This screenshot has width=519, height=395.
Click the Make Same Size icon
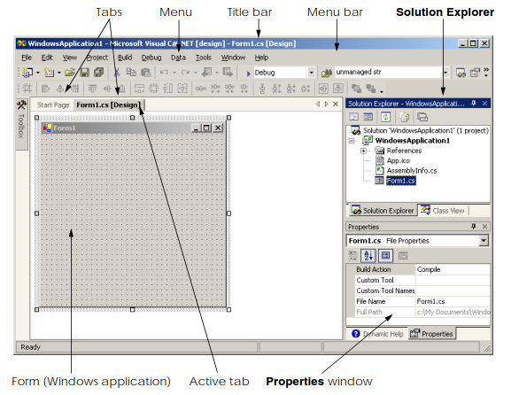(182, 89)
